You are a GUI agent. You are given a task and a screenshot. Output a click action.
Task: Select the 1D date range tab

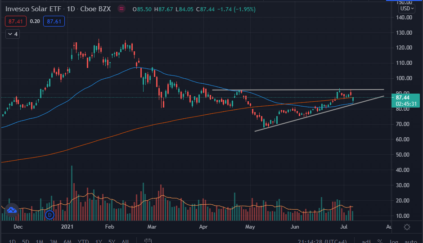tap(12, 241)
